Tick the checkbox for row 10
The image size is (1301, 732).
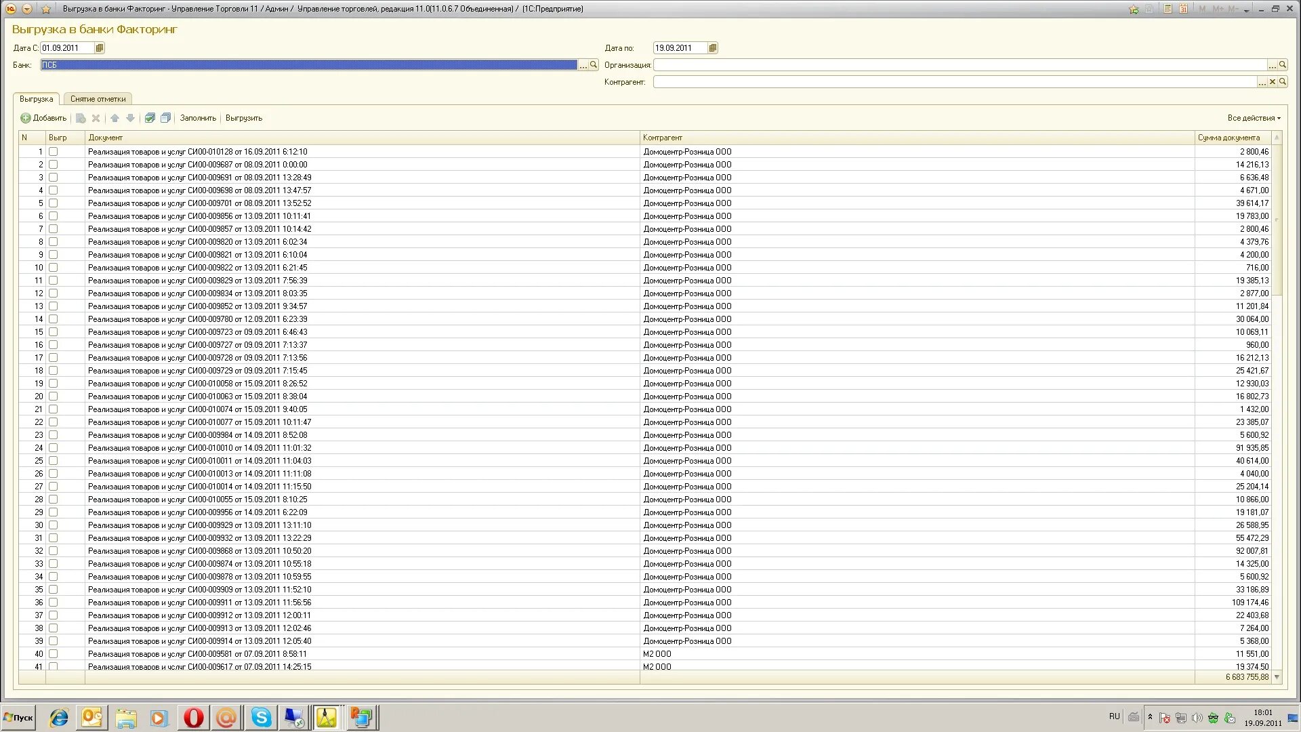point(54,268)
